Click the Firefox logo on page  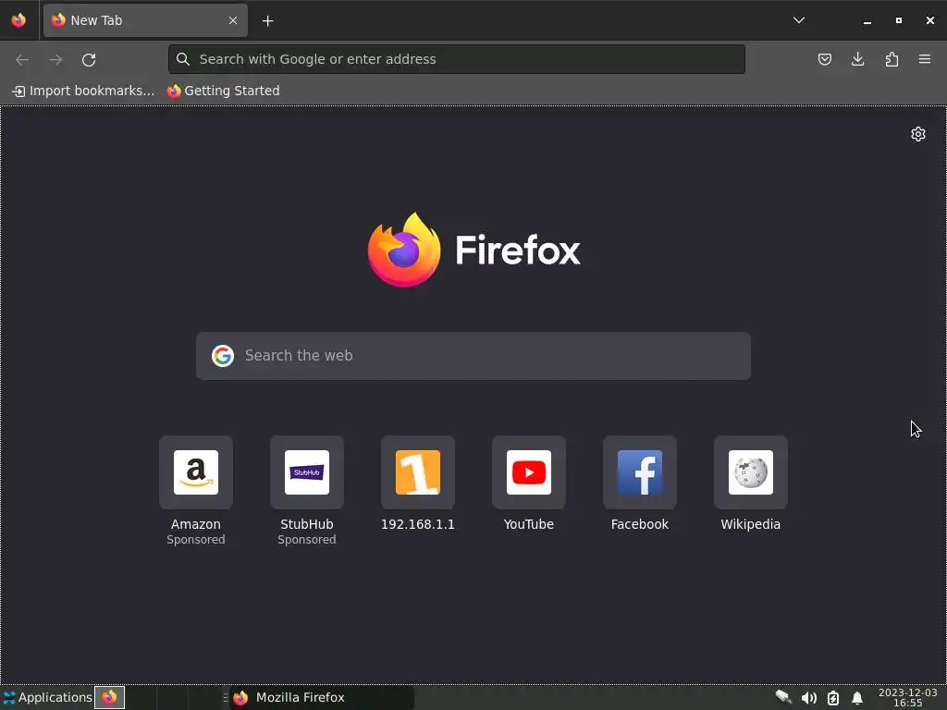[x=474, y=250]
